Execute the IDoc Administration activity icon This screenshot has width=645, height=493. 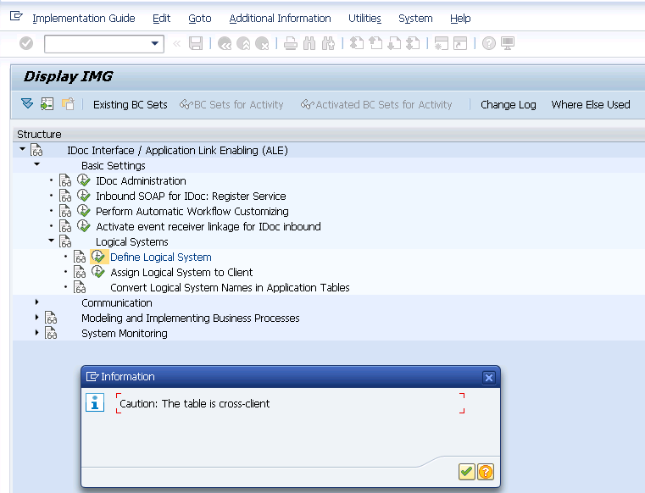[x=84, y=180]
